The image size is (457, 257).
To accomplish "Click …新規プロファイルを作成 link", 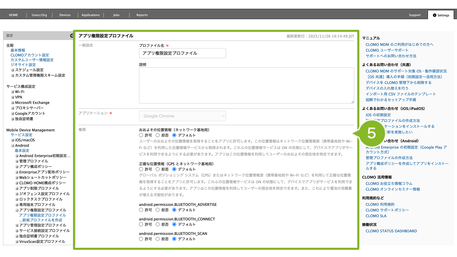I will (x=41, y=220).
